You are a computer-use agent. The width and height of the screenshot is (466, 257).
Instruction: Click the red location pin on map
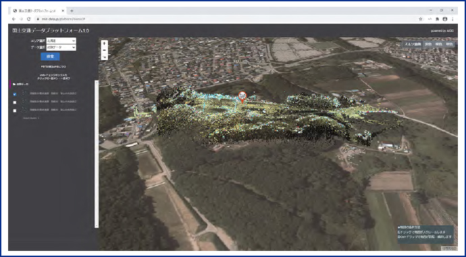(x=242, y=97)
